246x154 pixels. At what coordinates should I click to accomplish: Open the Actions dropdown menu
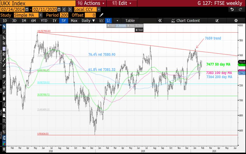click(x=91, y=3)
